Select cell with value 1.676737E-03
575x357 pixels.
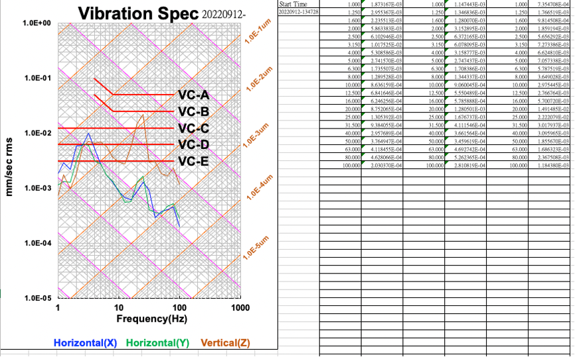(465, 117)
